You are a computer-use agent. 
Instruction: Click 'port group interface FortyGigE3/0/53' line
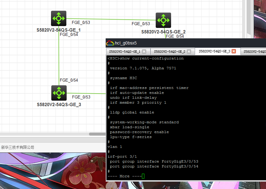(x=154, y=162)
